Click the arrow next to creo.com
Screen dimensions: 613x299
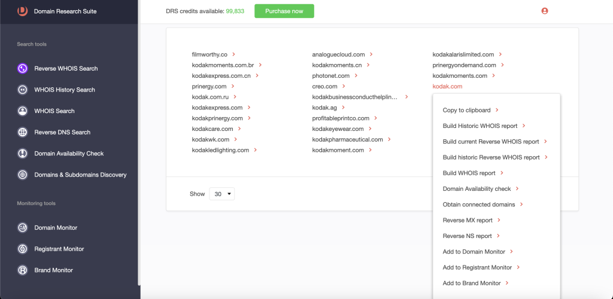pyautogui.click(x=343, y=86)
